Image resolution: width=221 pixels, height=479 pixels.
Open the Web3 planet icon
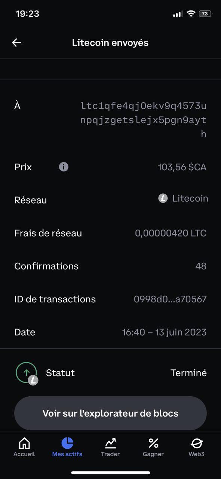(x=196, y=443)
